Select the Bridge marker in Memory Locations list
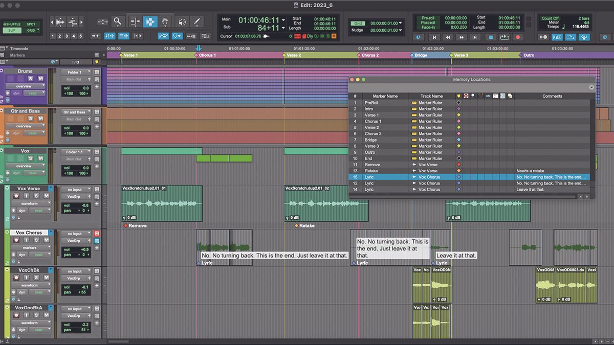 (370, 140)
